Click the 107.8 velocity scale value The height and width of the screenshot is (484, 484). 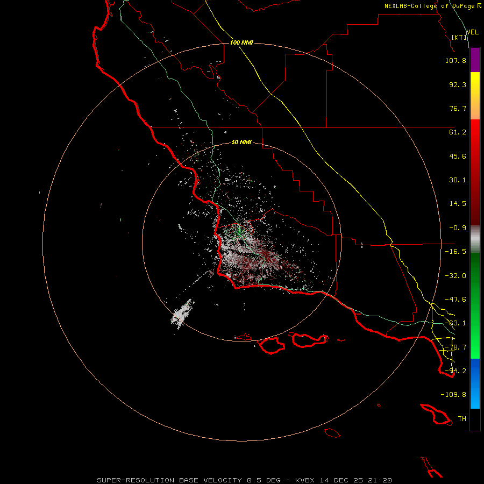[455, 60]
